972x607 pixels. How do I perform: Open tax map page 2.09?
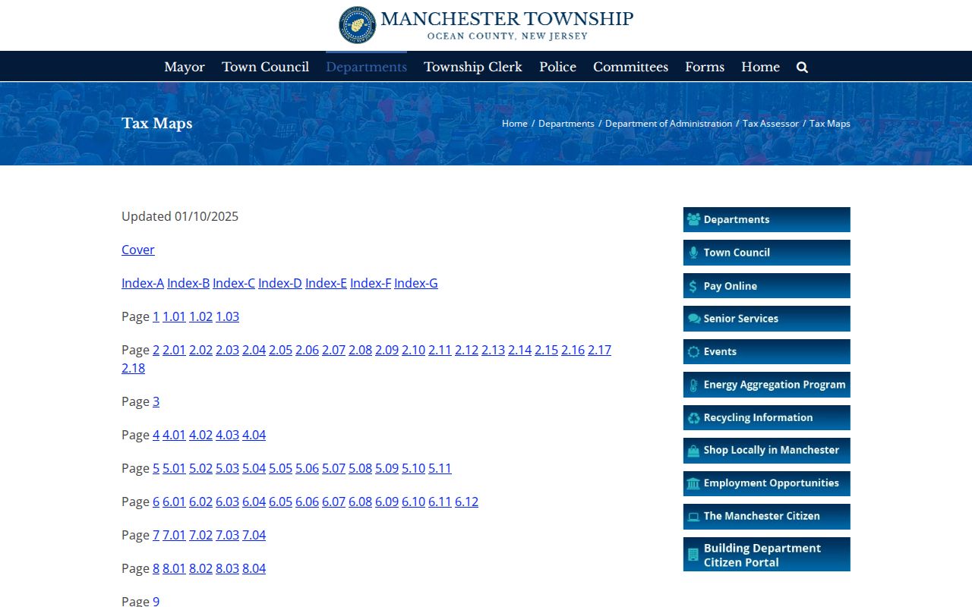point(387,350)
